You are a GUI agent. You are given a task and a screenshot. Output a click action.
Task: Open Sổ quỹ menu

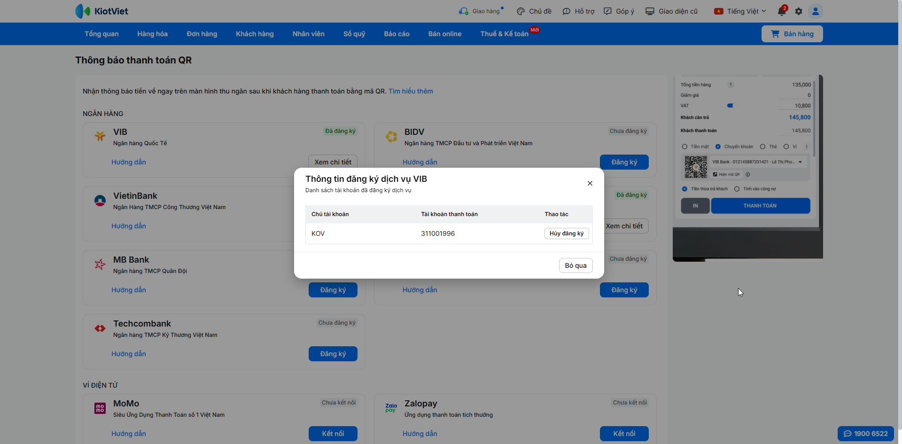[354, 34]
